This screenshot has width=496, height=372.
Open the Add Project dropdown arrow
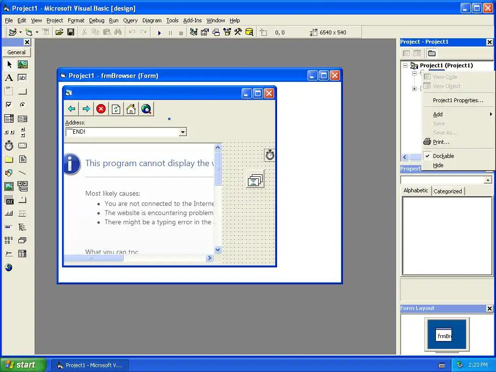coord(20,32)
